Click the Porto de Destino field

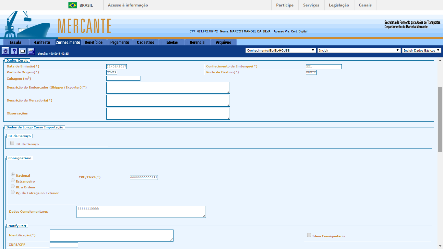[311, 72]
